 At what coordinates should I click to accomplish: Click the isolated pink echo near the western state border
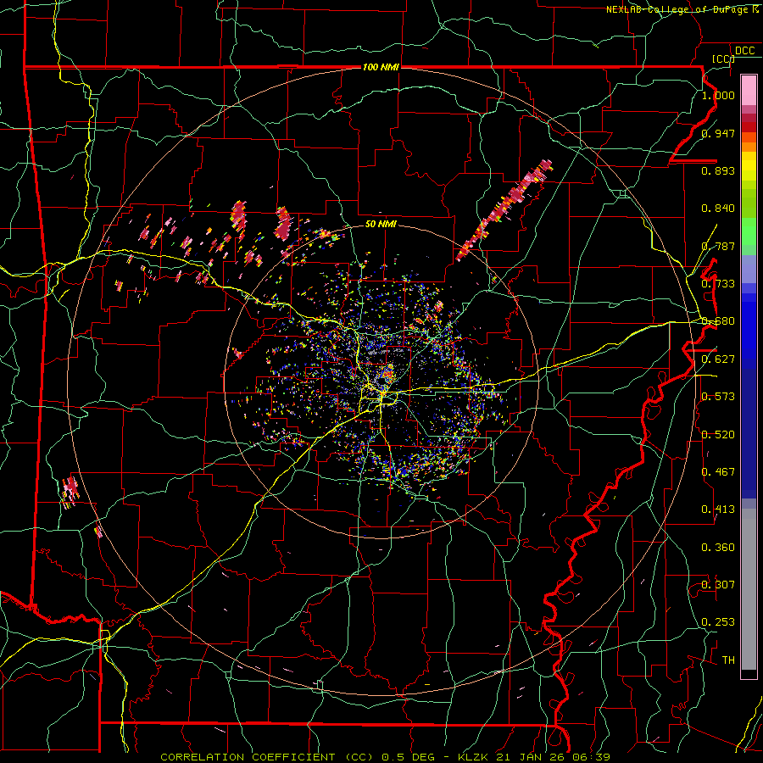[70, 492]
